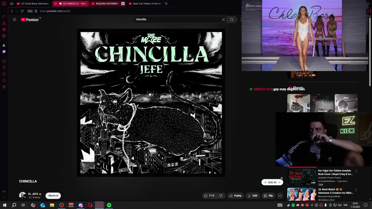This screenshot has width=372, height=209.
Task: Create a clip with Klip button
Action: coord(268,196)
